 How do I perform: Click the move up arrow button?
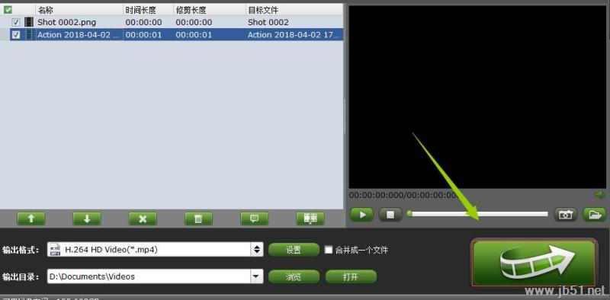30,219
